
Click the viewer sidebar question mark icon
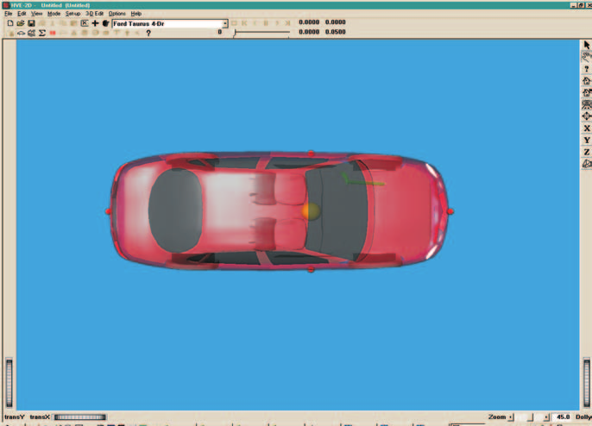click(x=586, y=69)
